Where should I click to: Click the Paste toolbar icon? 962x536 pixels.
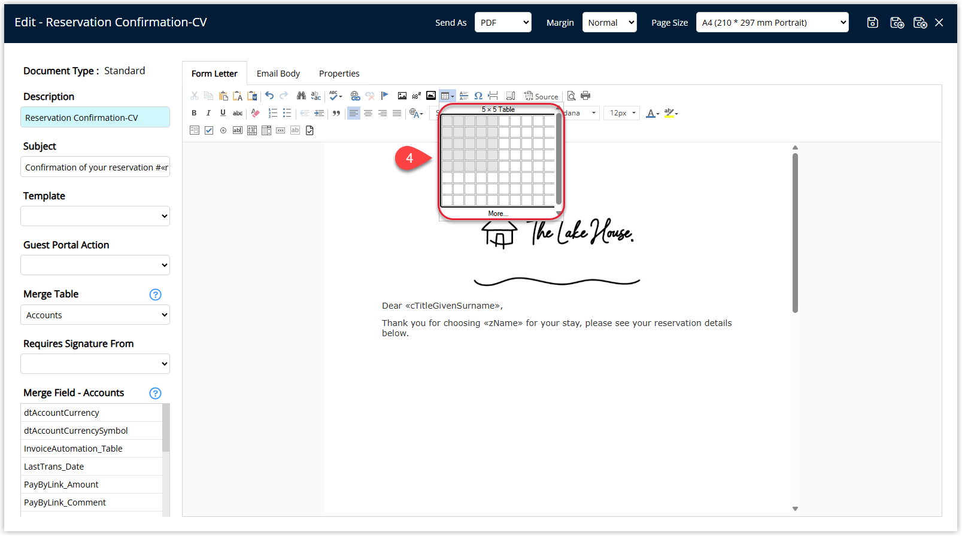coord(223,96)
